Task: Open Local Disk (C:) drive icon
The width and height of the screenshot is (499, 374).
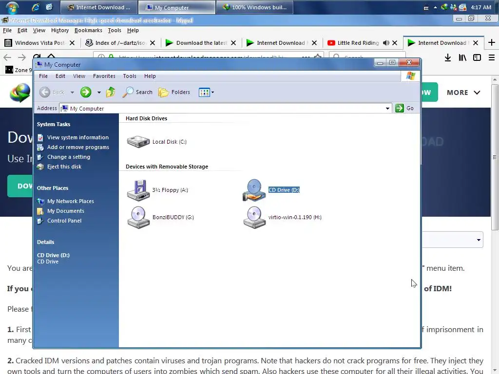Action: coord(138,142)
